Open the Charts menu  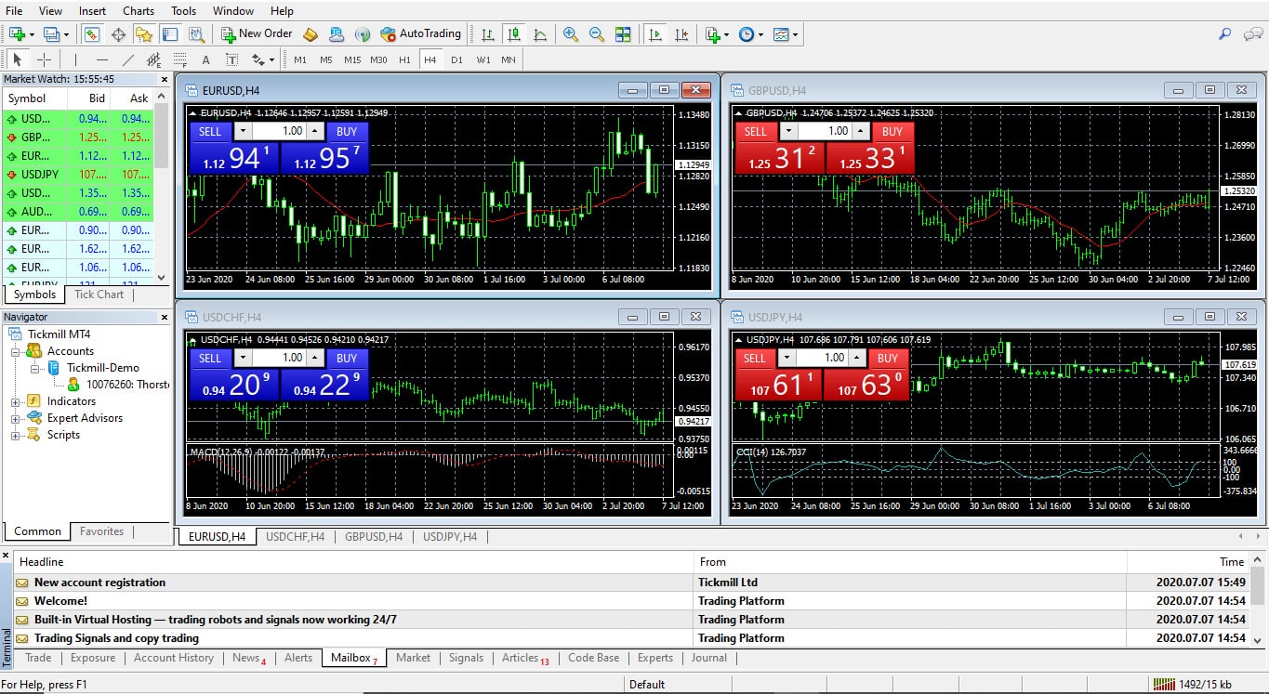pyautogui.click(x=138, y=10)
